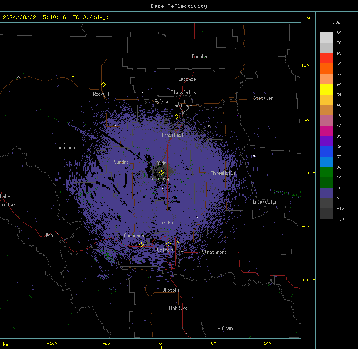The width and height of the screenshot is (358, 349).
Task: Pick the yellow 51-54 dBZ legend swatch
Action: pyautogui.click(x=326, y=89)
